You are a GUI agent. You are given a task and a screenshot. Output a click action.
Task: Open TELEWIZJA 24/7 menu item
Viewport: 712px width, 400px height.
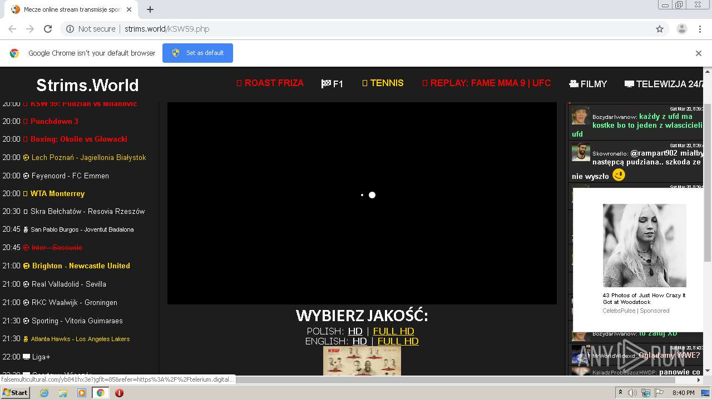[x=664, y=84]
